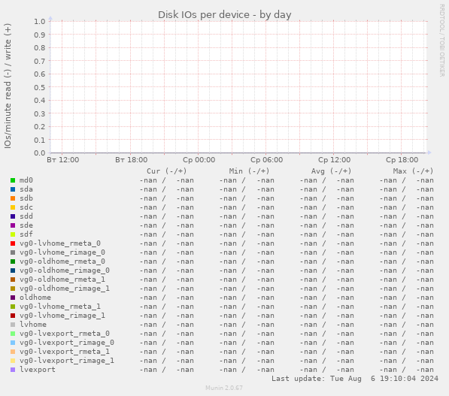Click the green md0 legend swatch

pyautogui.click(x=13, y=180)
